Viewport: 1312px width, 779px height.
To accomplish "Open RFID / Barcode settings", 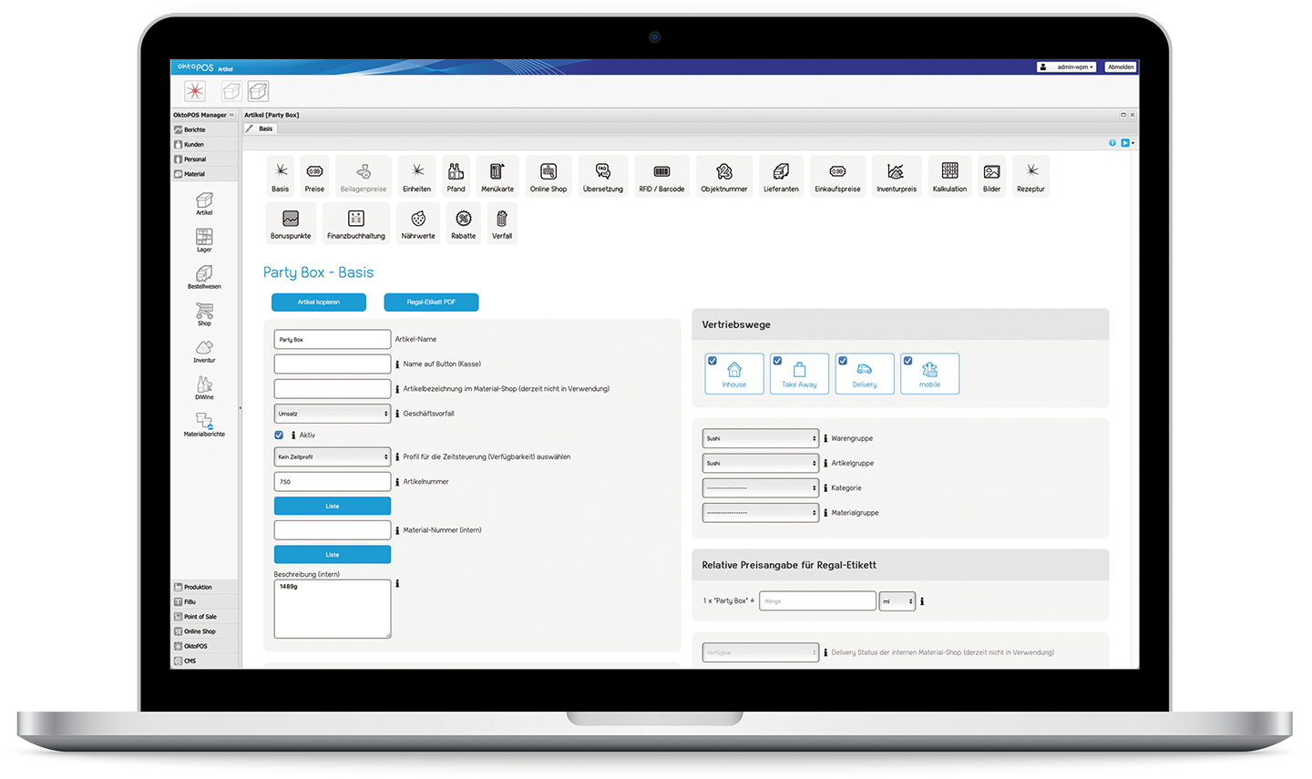I will pos(661,176).
